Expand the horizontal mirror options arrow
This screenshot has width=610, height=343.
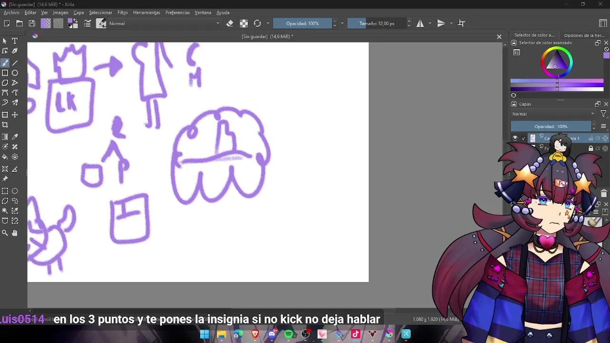(430, 23)
